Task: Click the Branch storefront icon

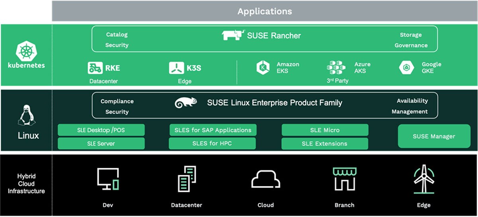Action: pos(345,179)
